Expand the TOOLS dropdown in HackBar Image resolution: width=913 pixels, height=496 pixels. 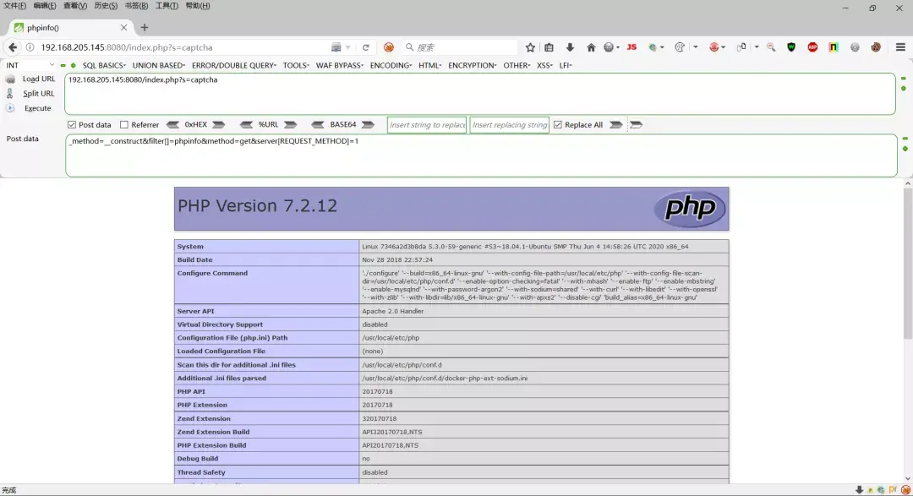[x=296, y=65]
